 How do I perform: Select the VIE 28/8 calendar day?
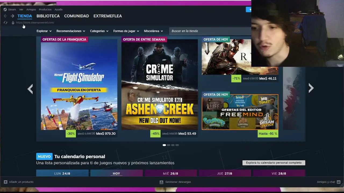(x=279, y=173)
